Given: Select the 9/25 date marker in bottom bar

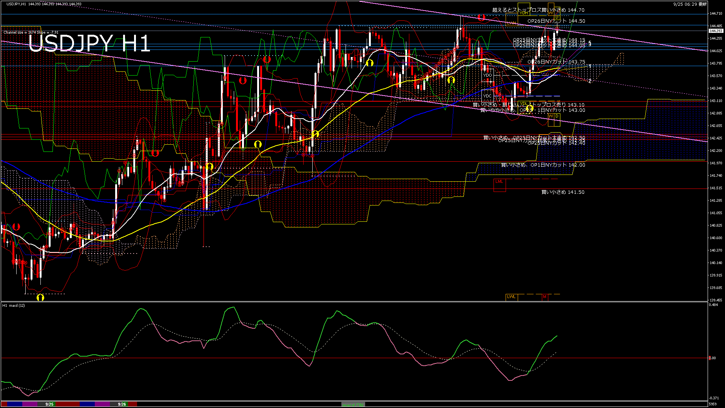Looking at the screenshot, I should 49,404.
